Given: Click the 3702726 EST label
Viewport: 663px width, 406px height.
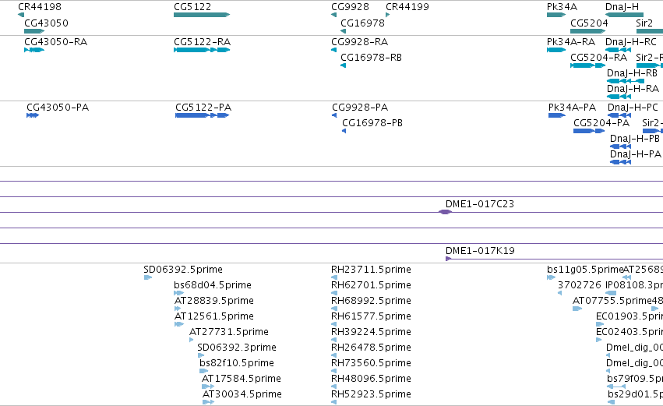Looking at the screenshot, I should (x=580, y=285).
